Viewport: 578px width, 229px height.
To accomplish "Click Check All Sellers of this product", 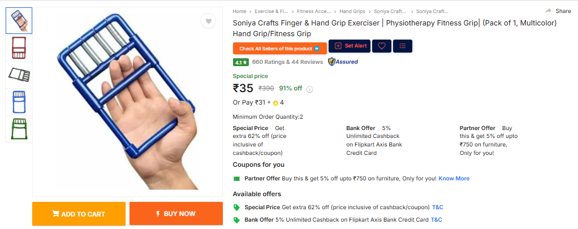I will coord(280,48).
